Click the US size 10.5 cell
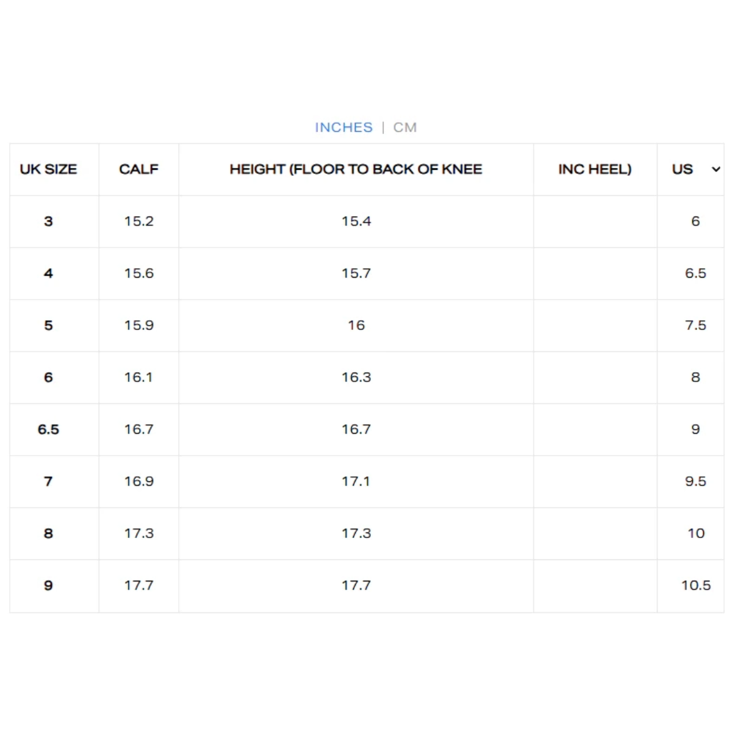The width and height of the screenshot is (732, 732). click(x=696, y=586)
